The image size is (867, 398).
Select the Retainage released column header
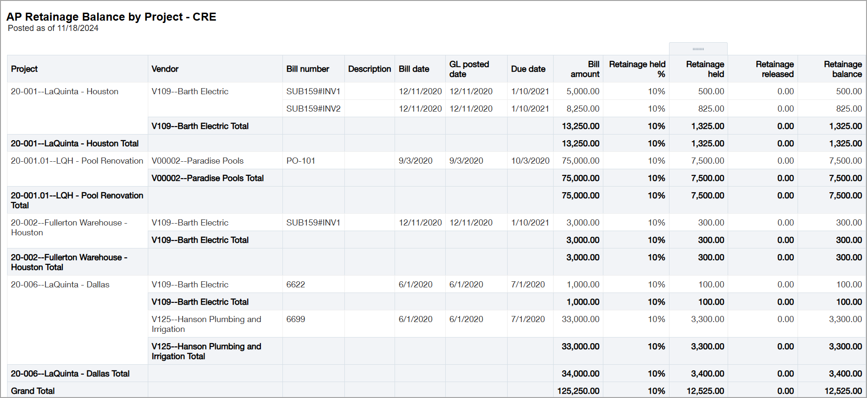tap(774, 69)
